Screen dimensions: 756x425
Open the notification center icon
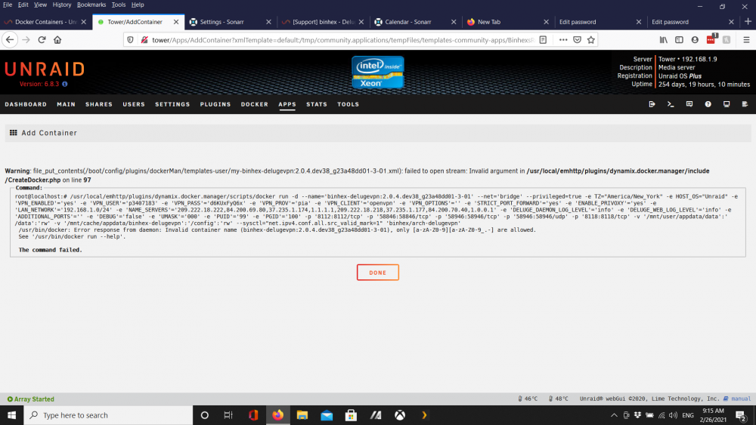[x=741, y=415]
